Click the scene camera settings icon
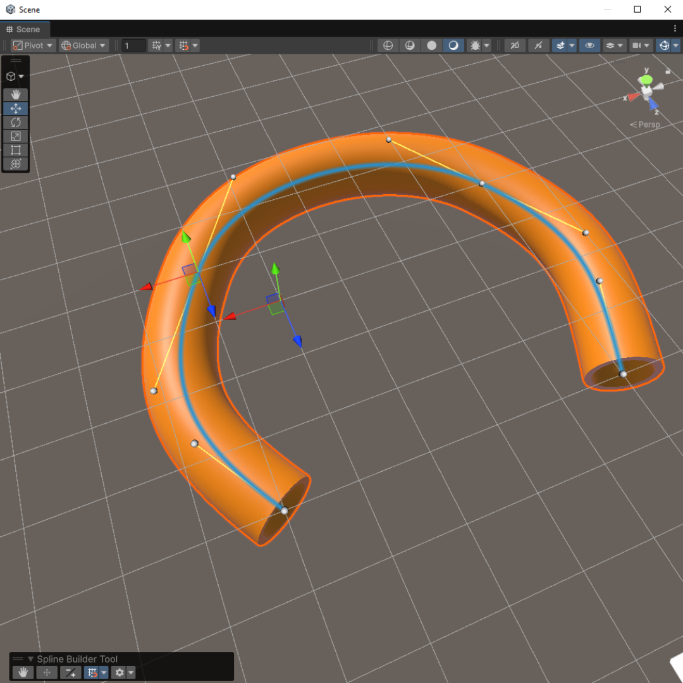The height and width of the screenshot is (683, 683). pyautogui.click(x=636, y=46)
